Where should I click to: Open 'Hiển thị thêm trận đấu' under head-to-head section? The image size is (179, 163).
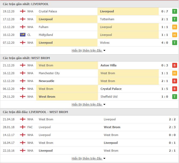87,158
